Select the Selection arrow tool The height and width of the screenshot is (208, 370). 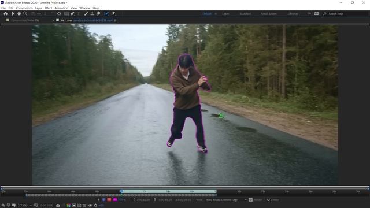point(13,14)
